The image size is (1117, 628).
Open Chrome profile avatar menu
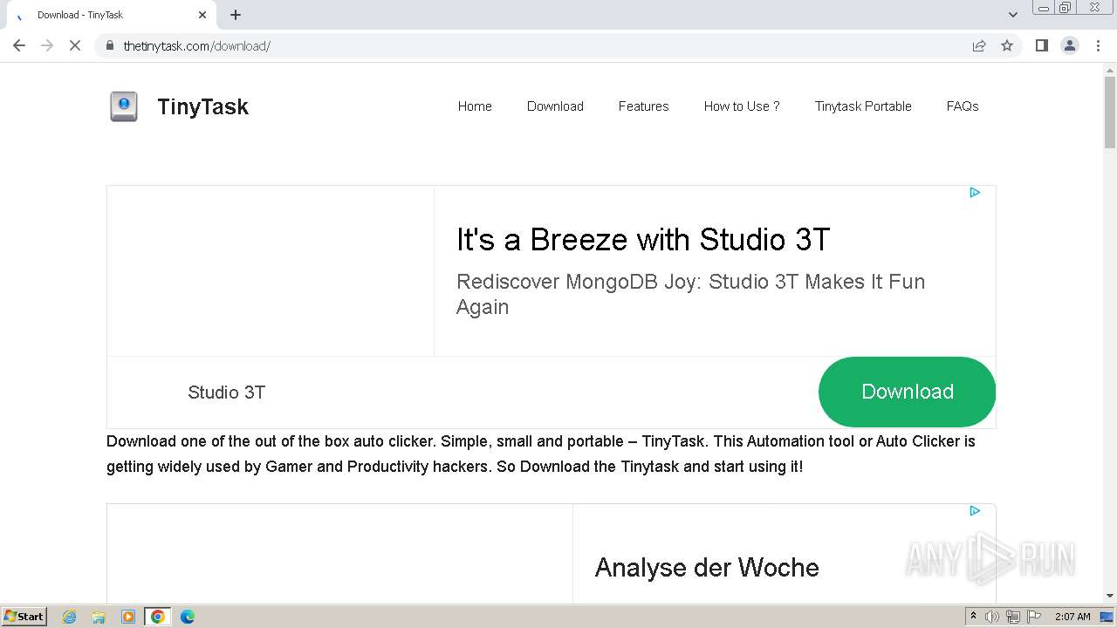point(1070,45)
